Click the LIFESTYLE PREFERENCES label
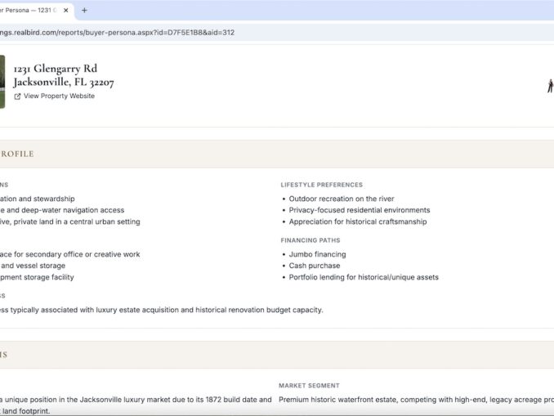Viewport: 554px width, 416px height. pyautogui.click(x=321, y=185)
